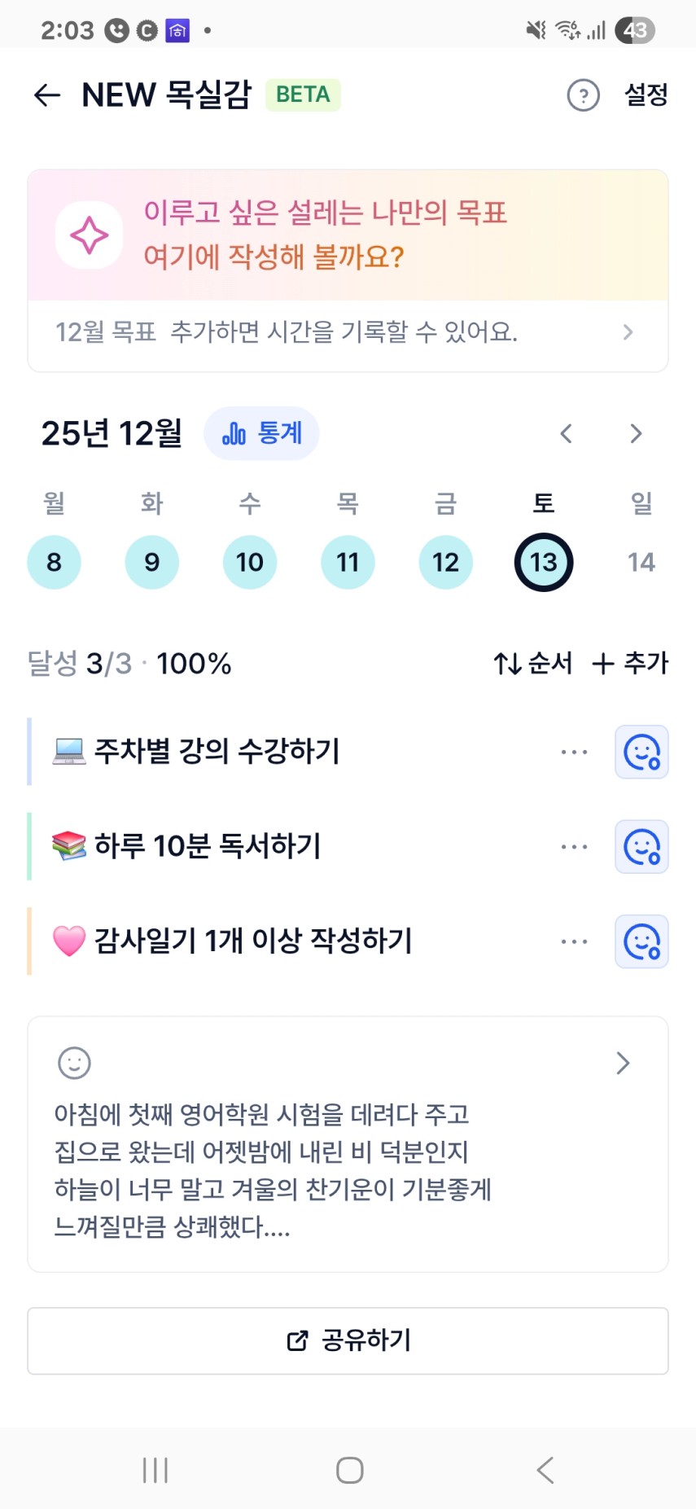Tap the back arrow beside NEW 목실감
The image size is (696, 1509).
(47, 95)
